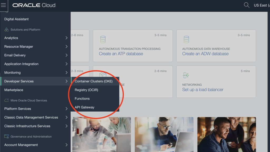Click the hamburger navigation menu icon
The height and width of the screenshot is (152, 270).
tap(3, 5)
